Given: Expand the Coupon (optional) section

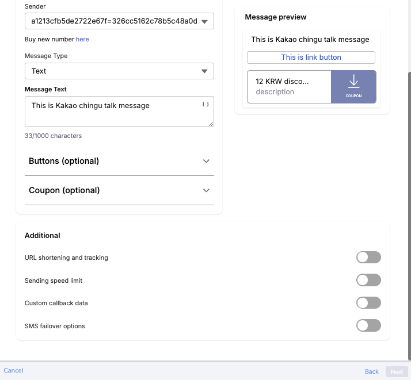Looking at the screenshot, I should pos(119,190).
